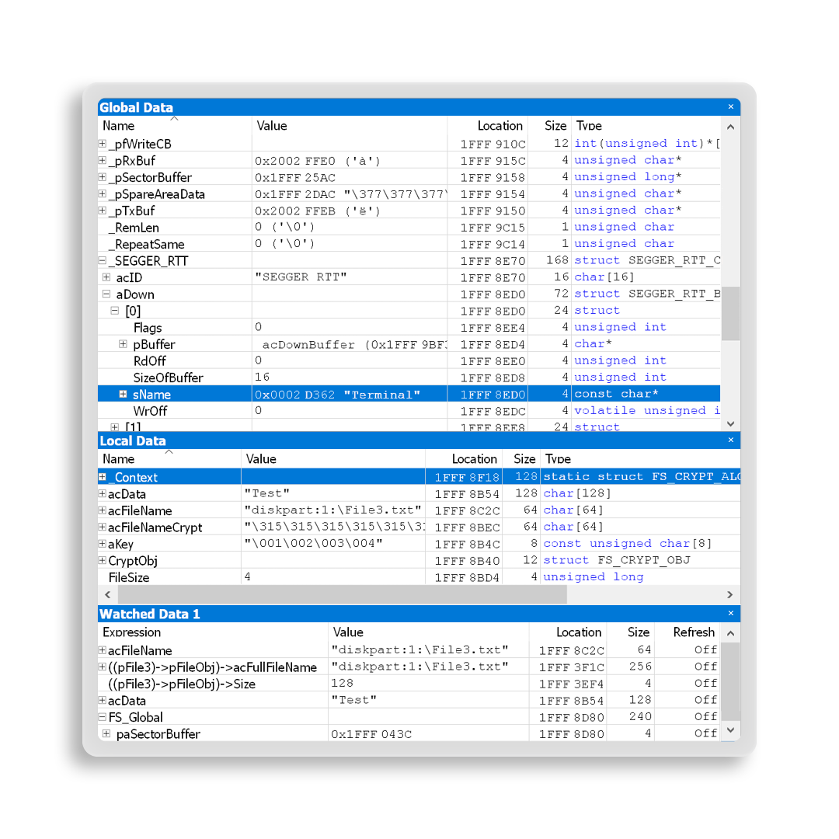
Task: Expand the acFileNameCrypt local variable
Action: point(103,527)
